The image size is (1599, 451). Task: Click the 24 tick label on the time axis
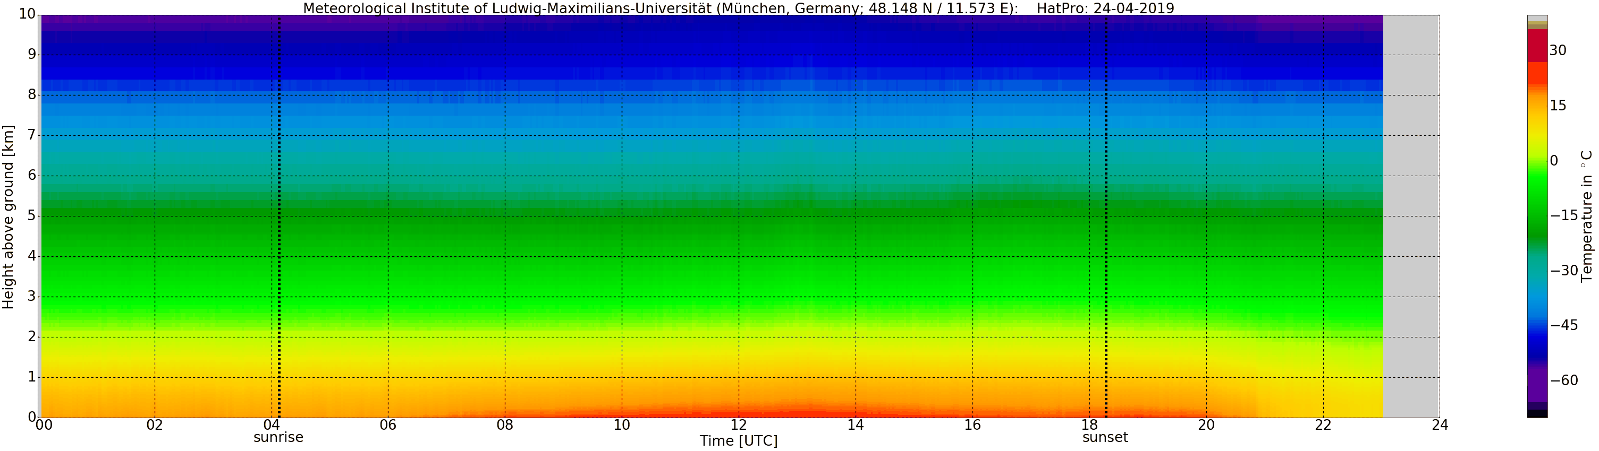click(1440, 425)
